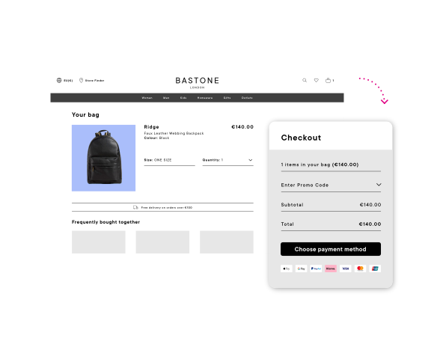Image resolution: width=443 pixels, height=359 pixels.
Task: Select the UnionPay card icon
Action: pos(375,269)
